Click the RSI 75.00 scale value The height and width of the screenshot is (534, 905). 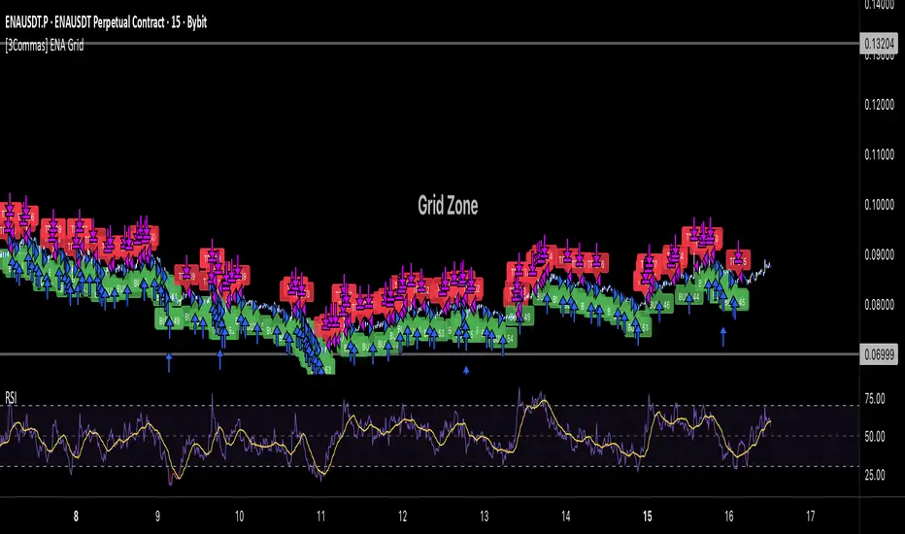click(x=874, y=398)
